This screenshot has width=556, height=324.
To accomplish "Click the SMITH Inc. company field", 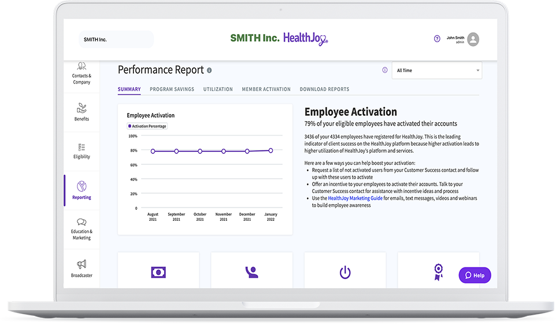I will coord(116,39).
